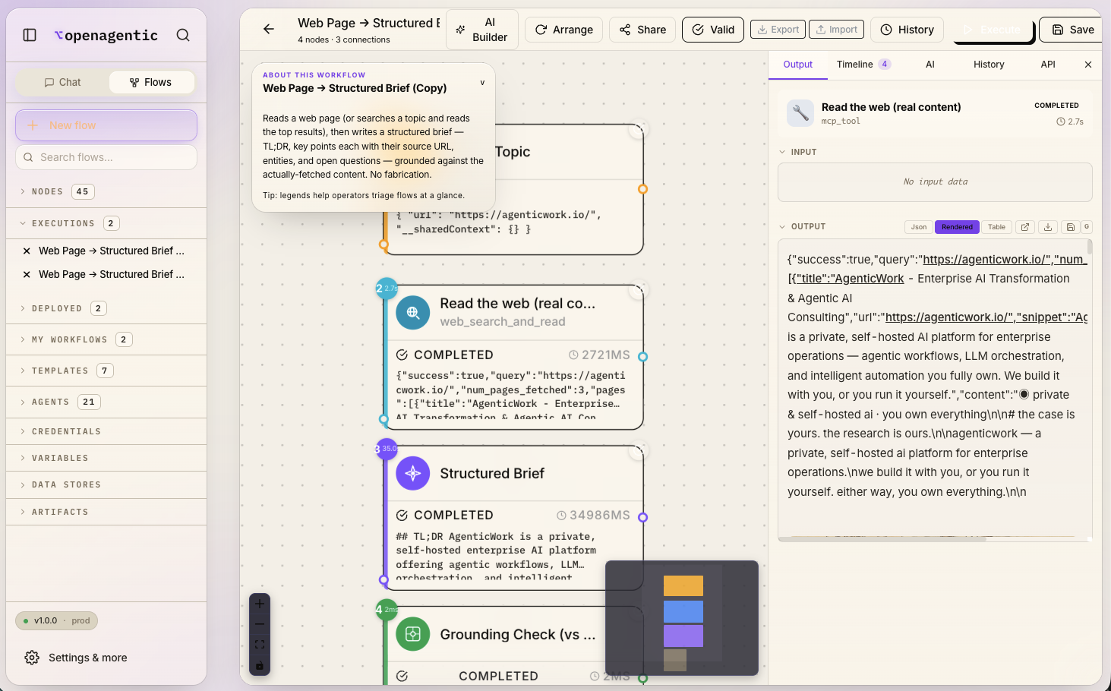Expand the Variables section
1111x691 pixels.
[x=106, y=458]
